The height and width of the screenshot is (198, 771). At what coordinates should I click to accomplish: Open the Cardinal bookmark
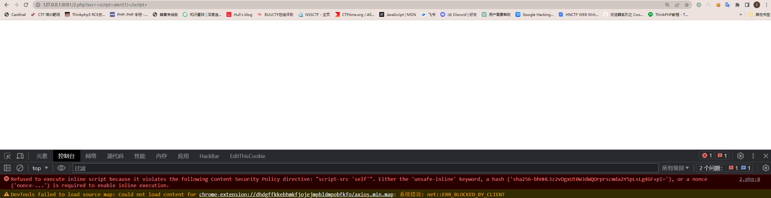(x=15, y=14)
